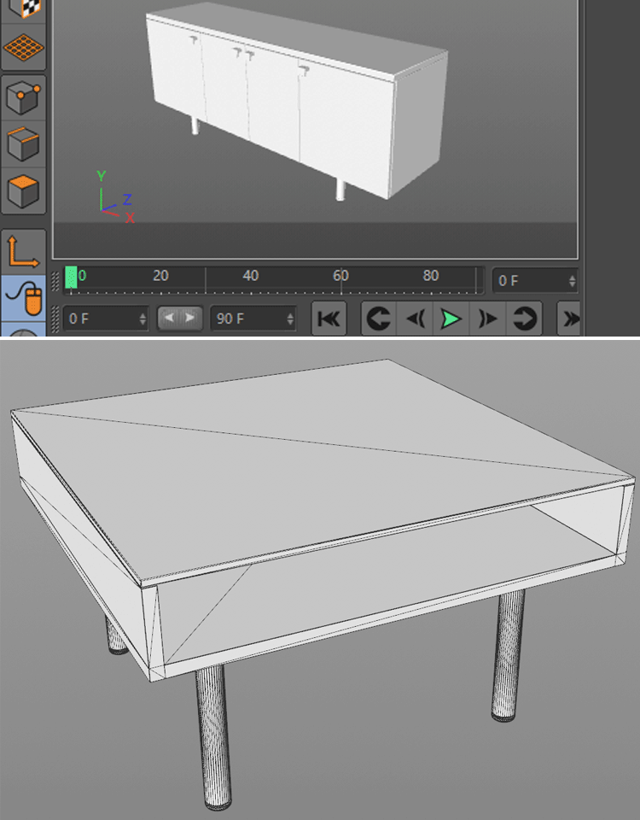The image size is (640, 820).
Task: Activate Points mode cube icon
Action: pyautogui.click(x=23, y=98)
